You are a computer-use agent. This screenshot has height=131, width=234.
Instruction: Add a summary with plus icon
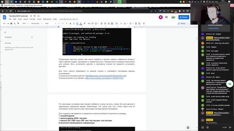tap(32, 37)
